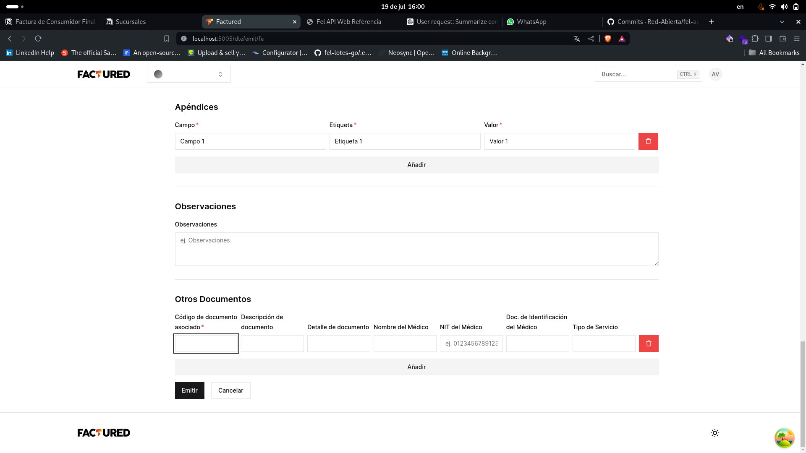Screen dimensions: 806x453
Task: Click Añadir under Otros Documentos
Action: [416, 367]
